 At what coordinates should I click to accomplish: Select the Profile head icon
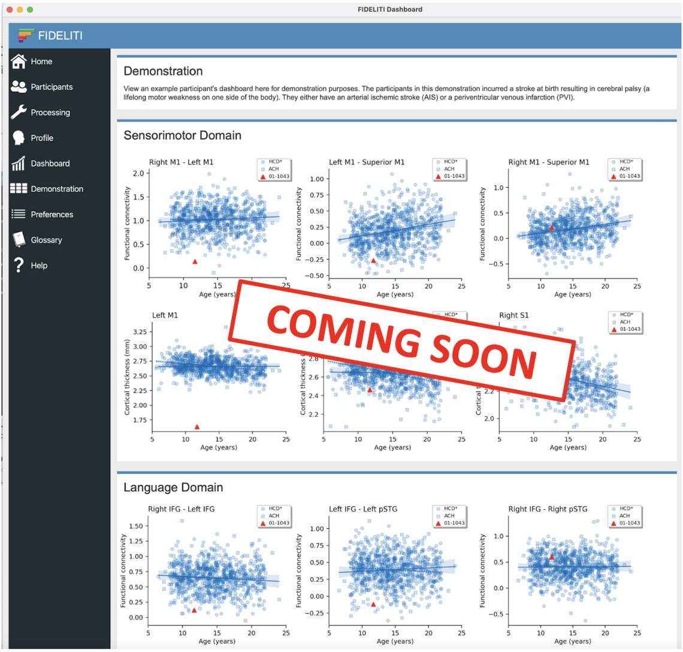coord(19,138)
